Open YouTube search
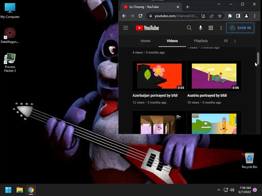Image resolution: width=262 pixels, height=196 pixels. point(189,28)
